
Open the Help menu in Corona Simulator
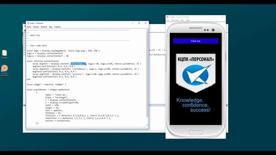click(x=188, y=20)
